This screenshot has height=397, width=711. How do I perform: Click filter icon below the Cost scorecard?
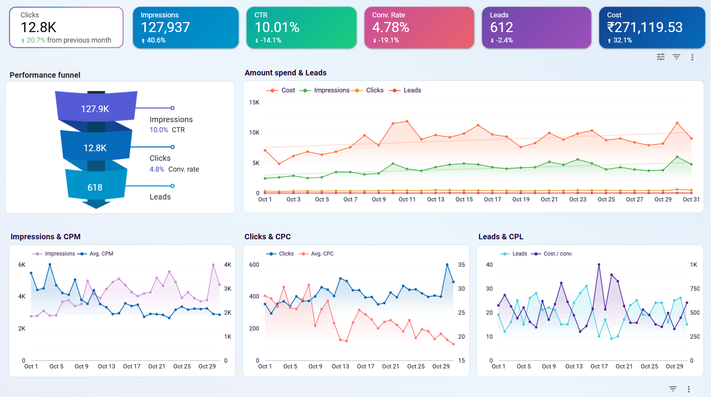[x=676, y=57]
